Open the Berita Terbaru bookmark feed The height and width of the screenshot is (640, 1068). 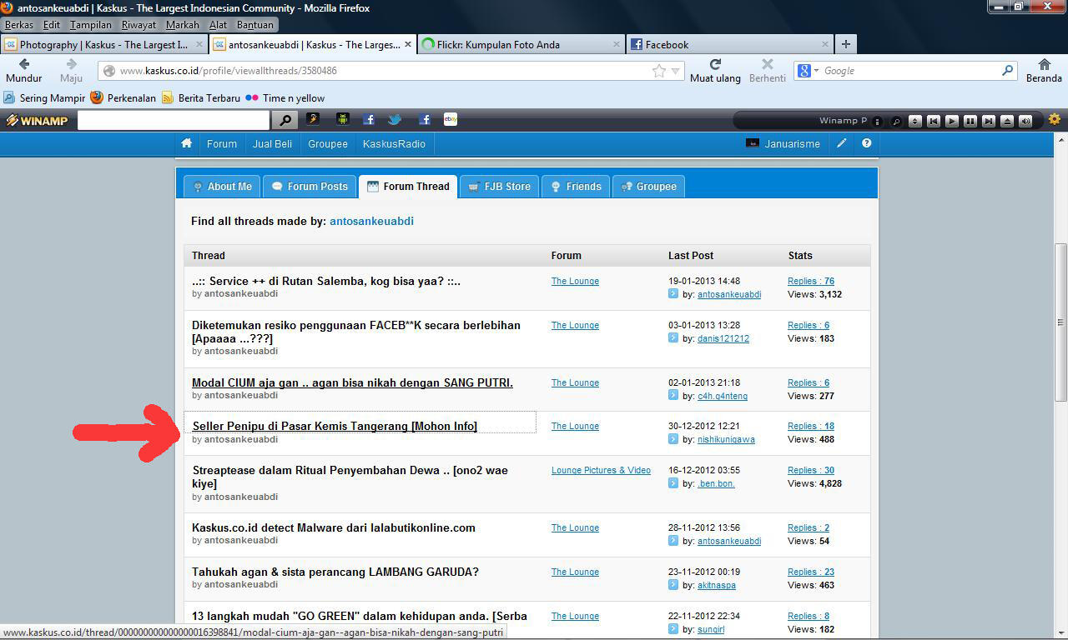(x=201, y=97)
